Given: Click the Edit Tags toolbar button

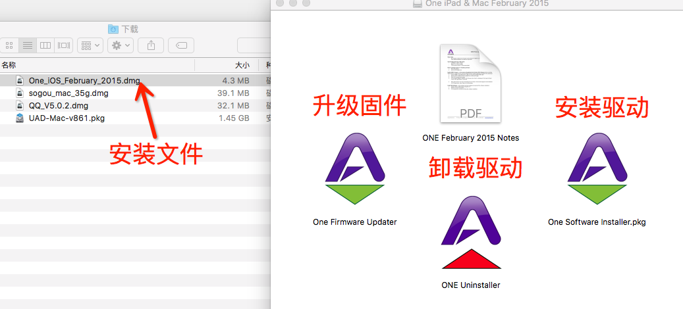Looking at the screenshot, I should coord(181,45).
